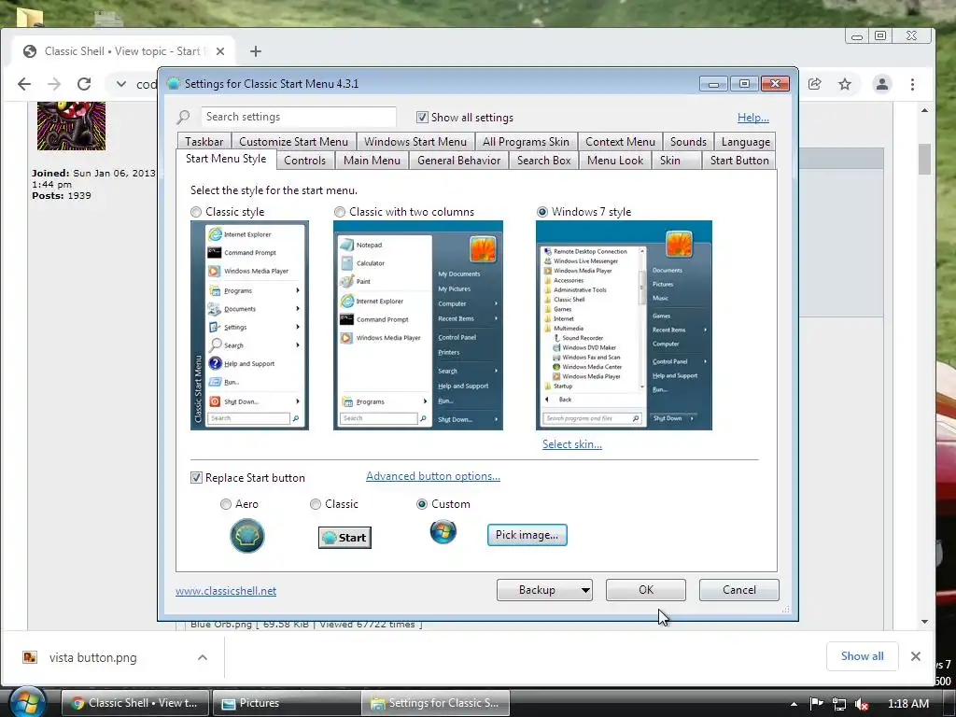Click the Windows 7 style menu preview image
The image size is (956, 717).
point(624,325)
